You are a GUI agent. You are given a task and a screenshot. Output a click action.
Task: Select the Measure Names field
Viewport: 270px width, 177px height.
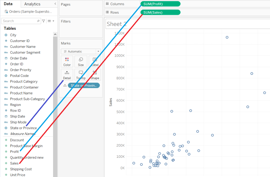point(23,134)
